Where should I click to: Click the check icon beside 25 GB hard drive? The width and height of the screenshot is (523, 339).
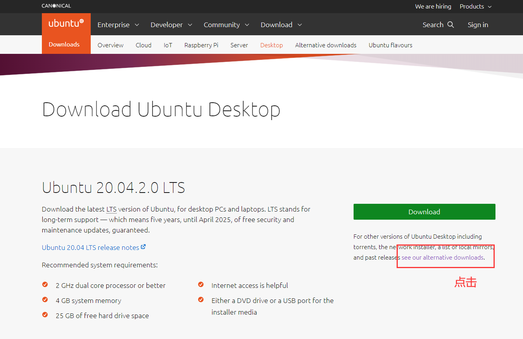pyautogui.click(x=45, y=315)
